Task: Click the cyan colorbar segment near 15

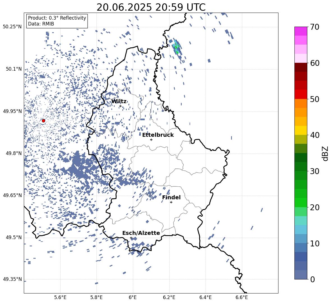Action: pyautogui.click(x=301, y=221)
